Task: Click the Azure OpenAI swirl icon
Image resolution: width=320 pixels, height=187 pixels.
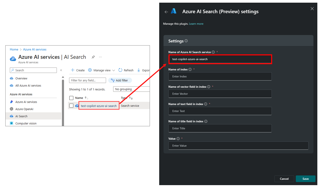Action: (11, 109)
